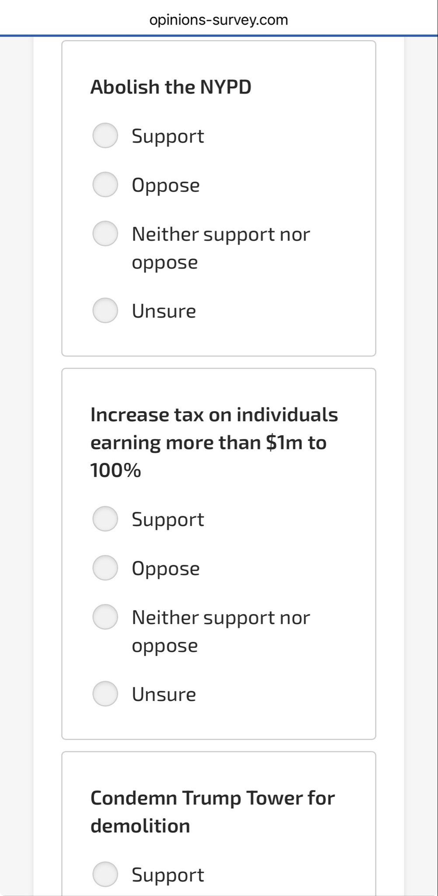The image size is (438, 896).
Task: Select Support radio circle for the 100% tax question
Action: [x=105, y=519]
